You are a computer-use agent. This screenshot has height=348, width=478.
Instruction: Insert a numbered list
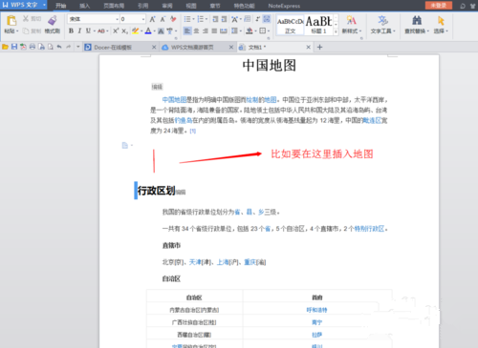[200, 19]
